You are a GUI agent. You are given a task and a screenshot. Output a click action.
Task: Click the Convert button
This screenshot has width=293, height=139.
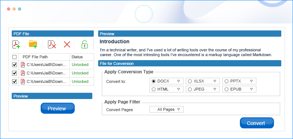point(257,123)
